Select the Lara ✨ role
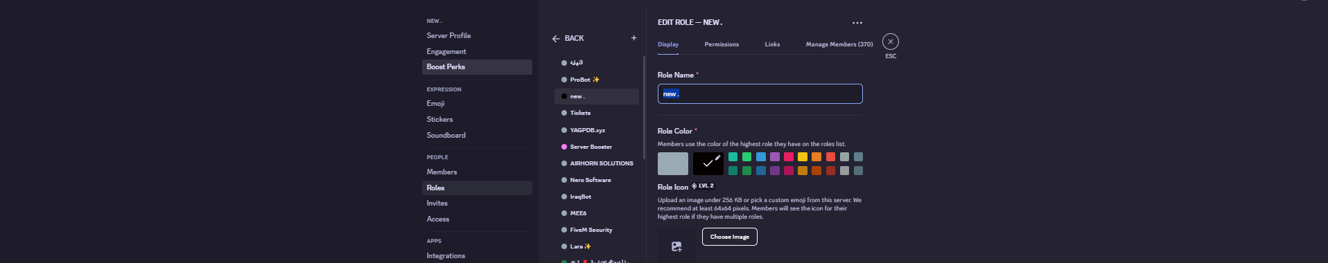Viewport: 1328px width, 263px height. pos(597,246)
